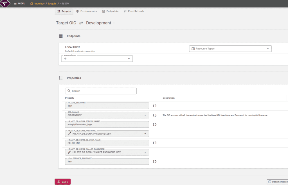288x185 pixels.
Task: Click the search magnifier icon
Action: [69, 91]
